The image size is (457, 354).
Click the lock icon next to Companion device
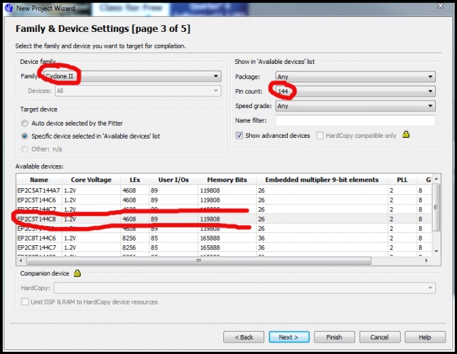(x=77, y=273)
